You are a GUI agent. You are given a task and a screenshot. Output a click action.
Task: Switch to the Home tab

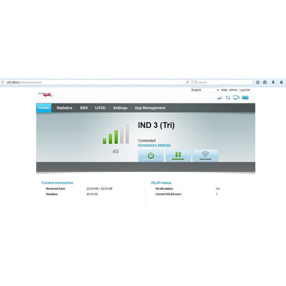pyautogui.click(x=44, y=108)
